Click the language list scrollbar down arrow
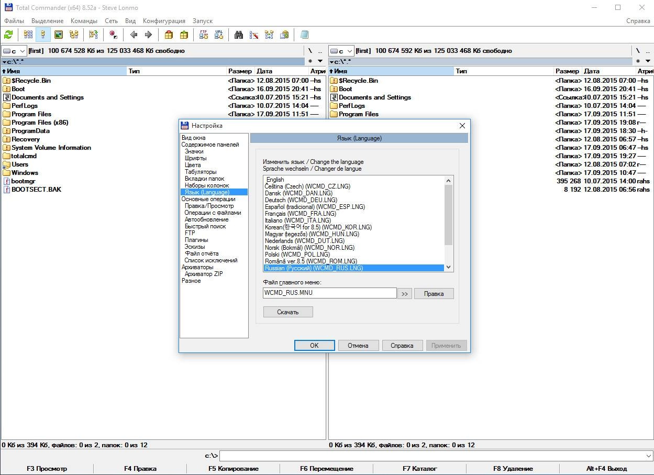The height and width of the screenshot is (475, 654). point(448,267)
